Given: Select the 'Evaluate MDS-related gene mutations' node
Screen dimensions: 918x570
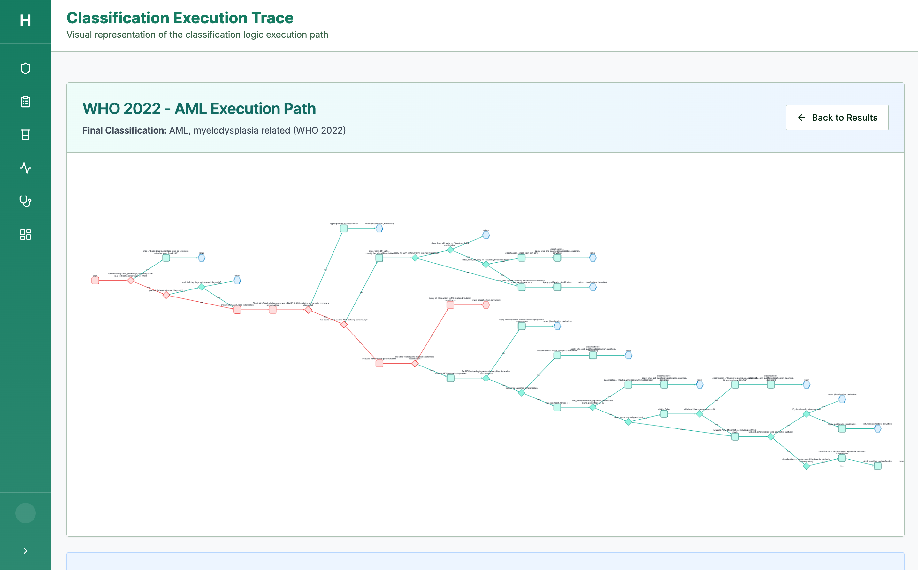Looking at the screenshot, I should (379, 363).
